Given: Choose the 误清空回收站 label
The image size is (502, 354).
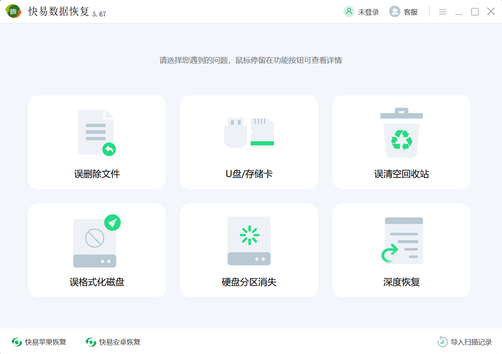Looking at the screenshot, I should [401, 174].
